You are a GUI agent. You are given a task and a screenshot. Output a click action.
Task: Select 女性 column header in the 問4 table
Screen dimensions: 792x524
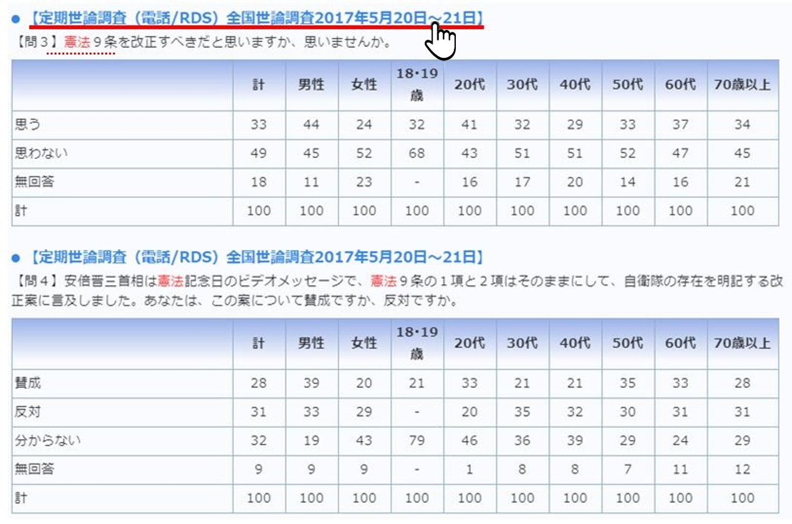364,343
